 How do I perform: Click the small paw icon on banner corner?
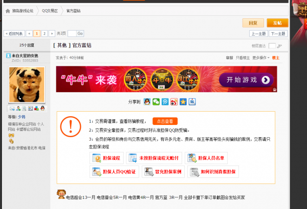[x=274, y=90]
